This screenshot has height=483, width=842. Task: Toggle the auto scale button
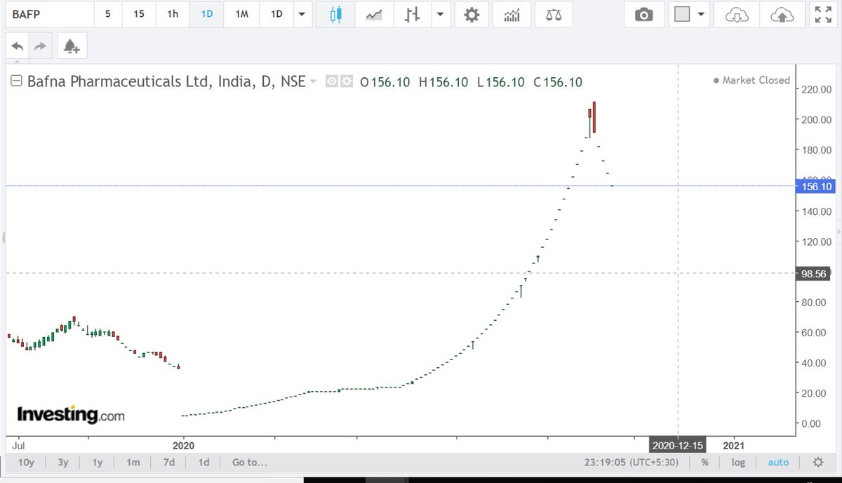(778, 463)
